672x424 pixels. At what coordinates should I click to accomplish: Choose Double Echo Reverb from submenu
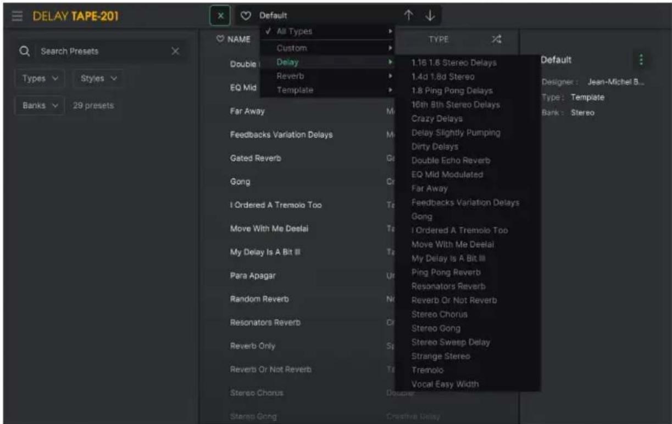click(x=451, y=161)
